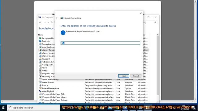Select Windows Media Player Settings icon
The height and width of the screenshot is (111, 198).
(40, 100)
